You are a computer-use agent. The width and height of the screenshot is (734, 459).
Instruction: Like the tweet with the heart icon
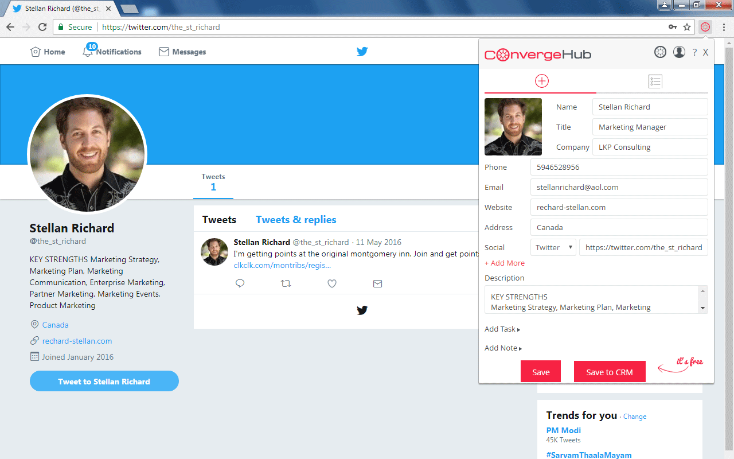[332, 283]
